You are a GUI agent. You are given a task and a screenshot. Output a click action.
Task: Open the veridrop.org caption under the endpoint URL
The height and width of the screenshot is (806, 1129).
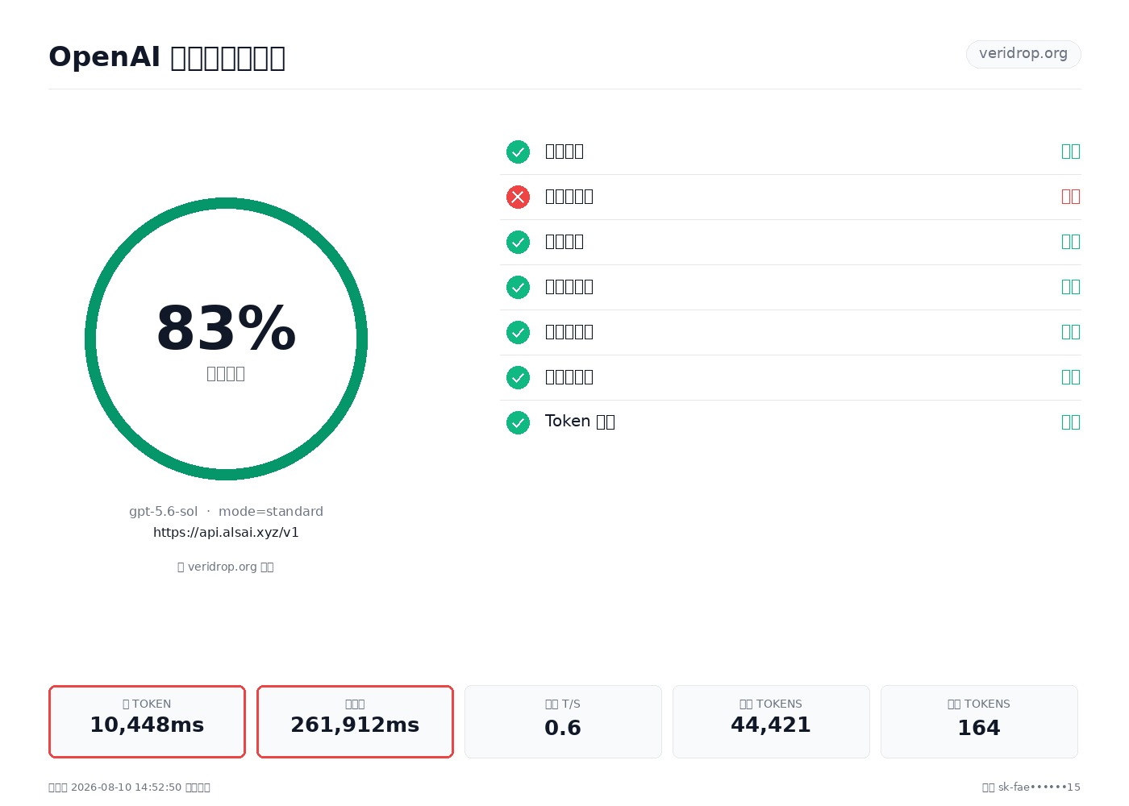[x=226, y=567]
